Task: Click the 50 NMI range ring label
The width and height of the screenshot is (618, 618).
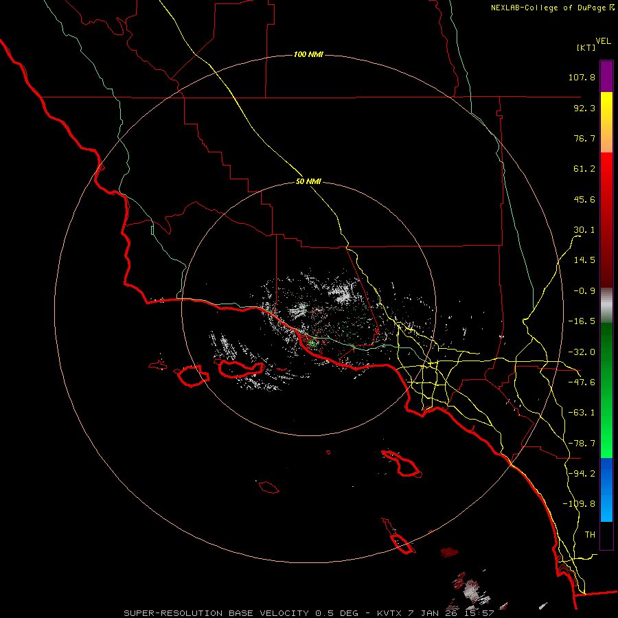Action: 308,181
